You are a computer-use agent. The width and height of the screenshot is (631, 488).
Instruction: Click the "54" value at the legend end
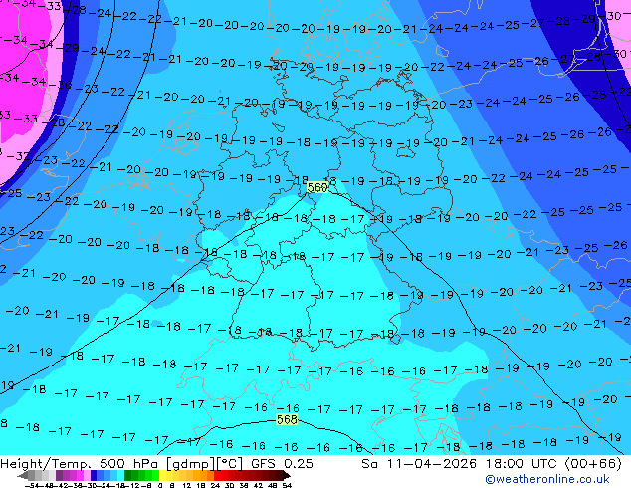(x=287, y=486)
